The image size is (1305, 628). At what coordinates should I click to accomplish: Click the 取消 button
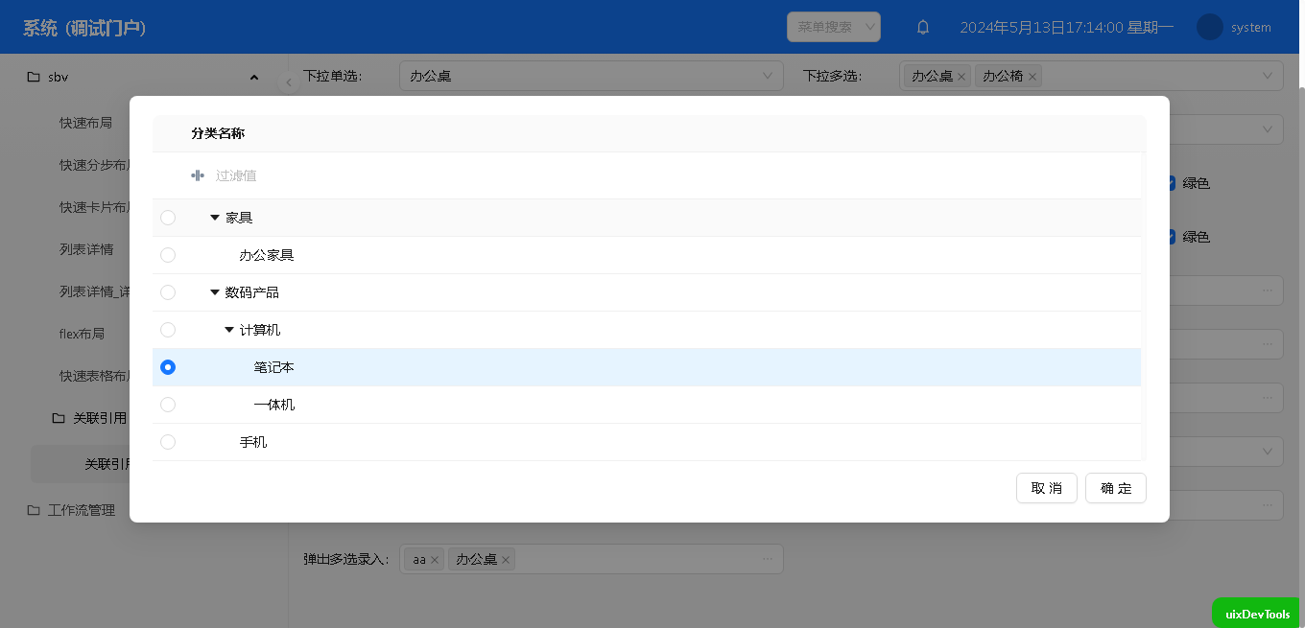(x=1046, y=488)
